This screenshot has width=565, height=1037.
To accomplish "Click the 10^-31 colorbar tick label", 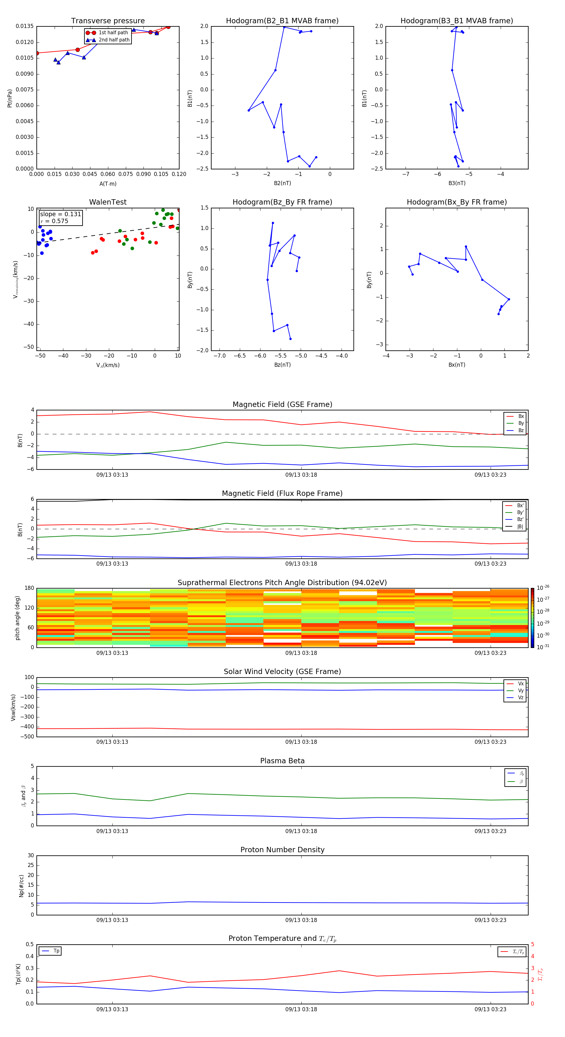I will click(543, 647).
